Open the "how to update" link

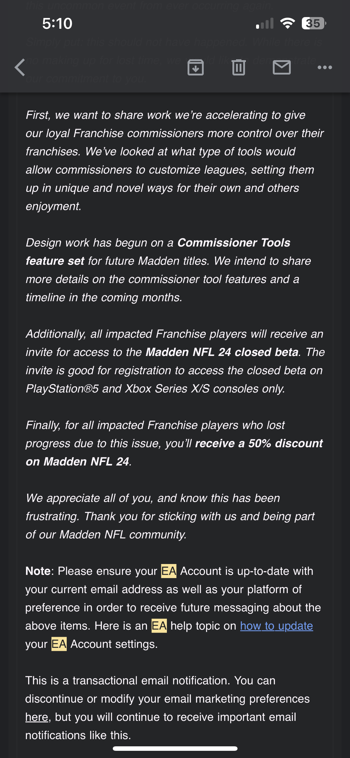pos(276,626)
